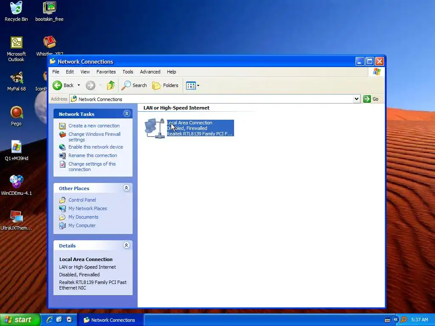Screen dimensions: 435x326
Task: Click Change settings of this connection
Action: click(x=92, y=166)
